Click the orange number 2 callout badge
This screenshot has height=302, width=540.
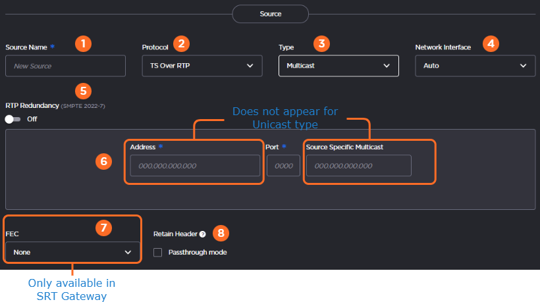click(181, 44)
